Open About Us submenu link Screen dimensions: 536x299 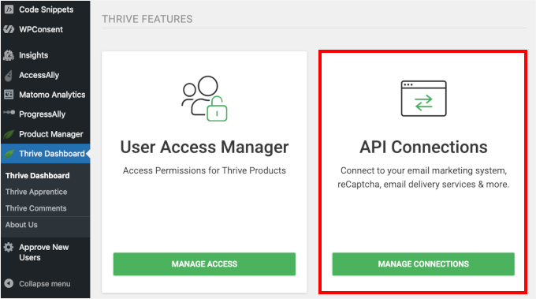(x=21, y=225)
